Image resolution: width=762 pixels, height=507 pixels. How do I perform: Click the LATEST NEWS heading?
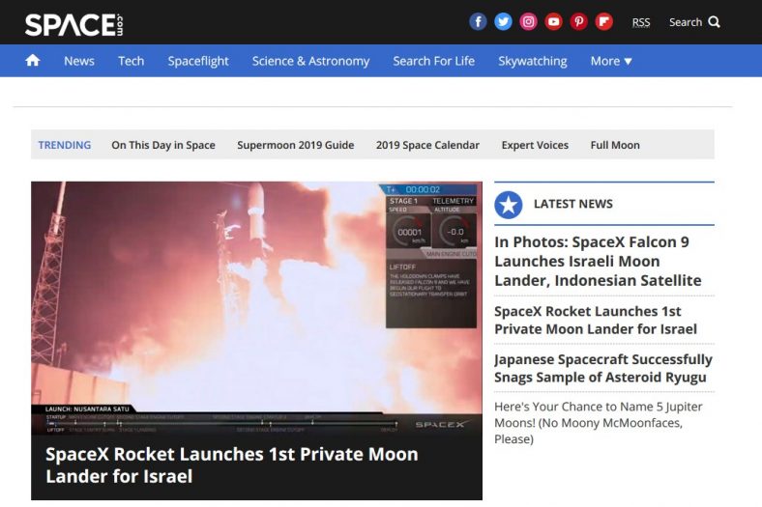[573, 204]
